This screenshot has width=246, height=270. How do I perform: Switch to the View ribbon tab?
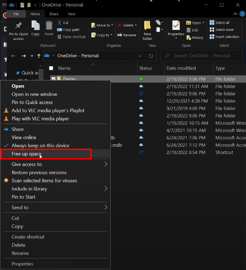(x=71, y=14)
